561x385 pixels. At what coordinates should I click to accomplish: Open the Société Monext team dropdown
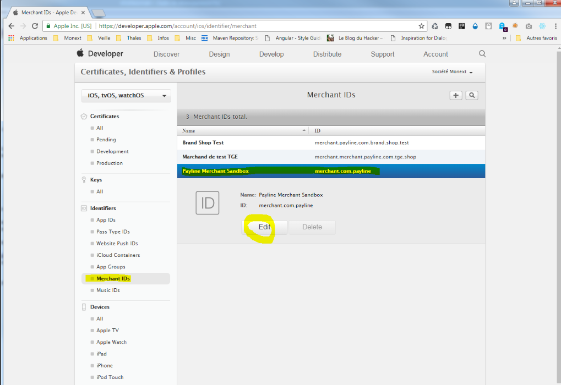[452, 72]
